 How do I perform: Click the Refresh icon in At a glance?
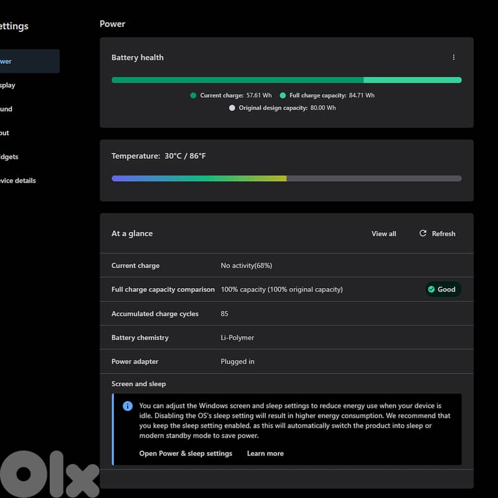pos(423,233)
